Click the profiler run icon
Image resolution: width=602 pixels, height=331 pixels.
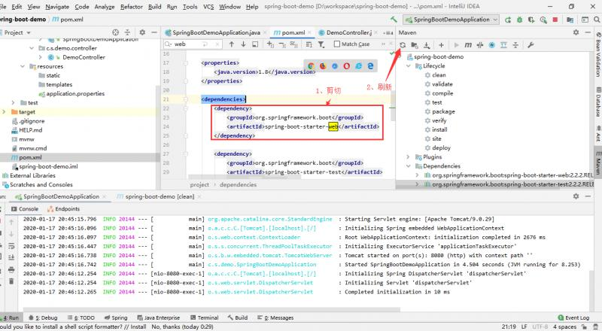[543, 20]
